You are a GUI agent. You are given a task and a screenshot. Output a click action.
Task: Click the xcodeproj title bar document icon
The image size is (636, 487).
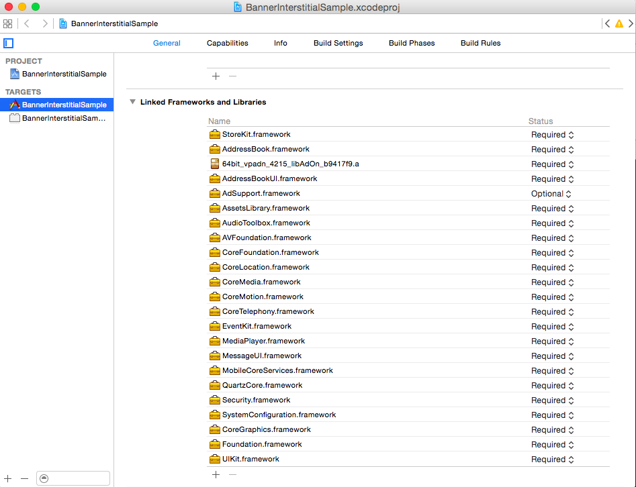(x=238, y=7)
